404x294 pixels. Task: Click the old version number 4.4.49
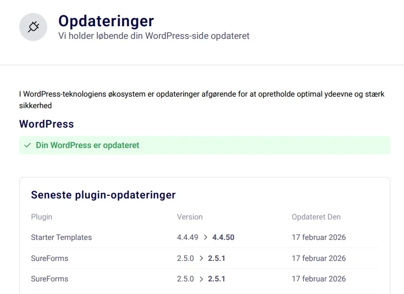coord(187,237)
